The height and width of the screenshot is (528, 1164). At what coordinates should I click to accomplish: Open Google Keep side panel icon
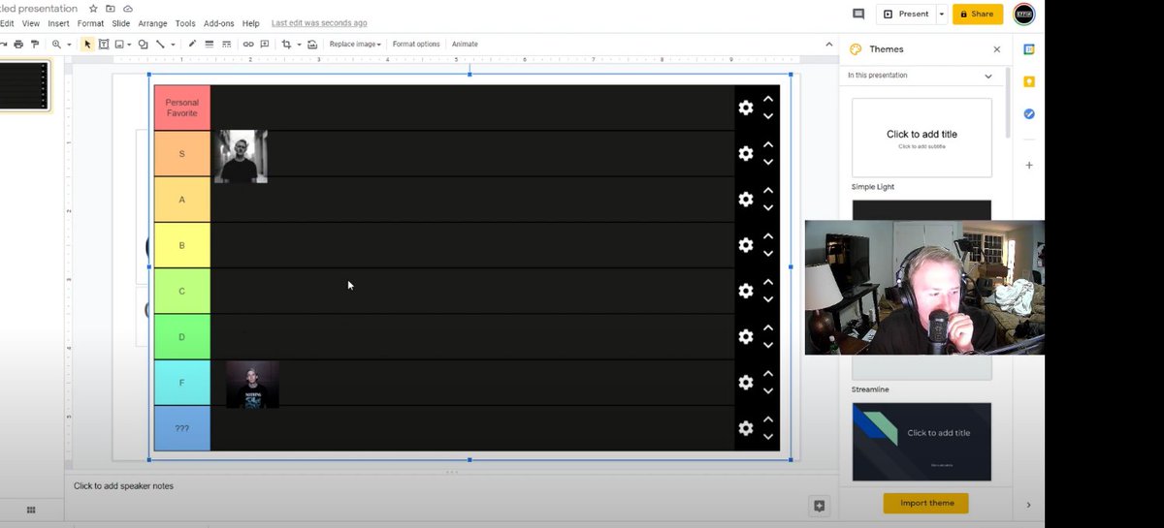(1029, 81)
